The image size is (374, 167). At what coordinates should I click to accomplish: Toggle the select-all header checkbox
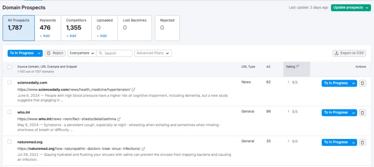point(9,67)
